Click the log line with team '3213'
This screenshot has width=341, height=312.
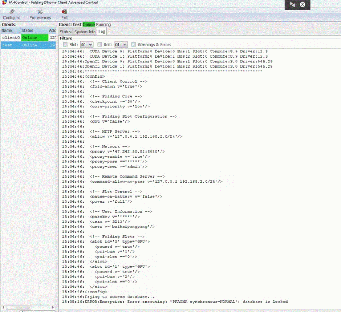coord(96,221)
